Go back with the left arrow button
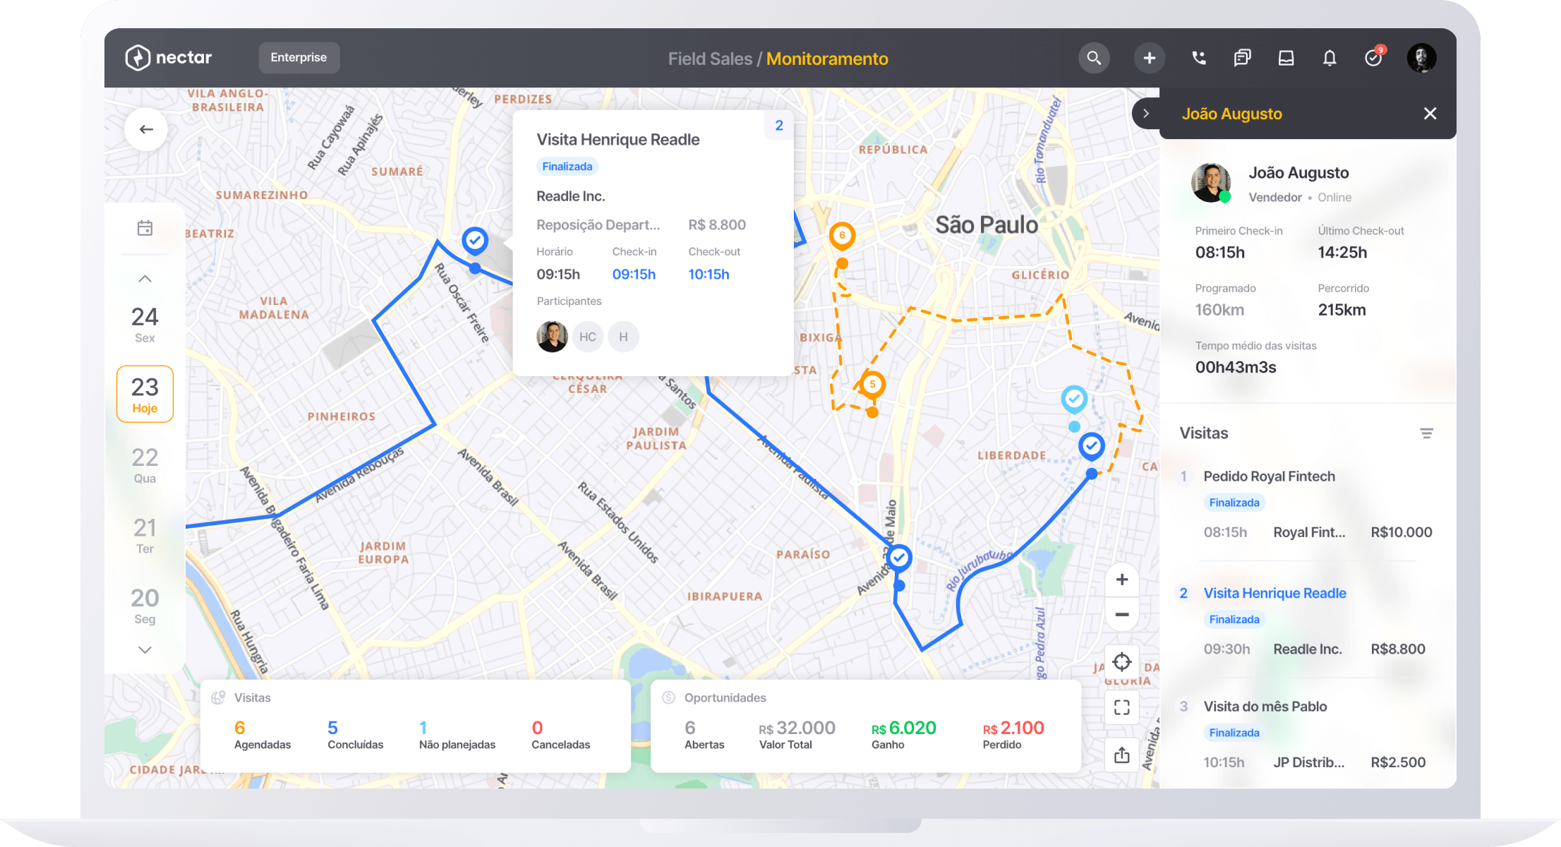Image resolution: width=1561 pixels, height=847 pixels. coord(146,129)
